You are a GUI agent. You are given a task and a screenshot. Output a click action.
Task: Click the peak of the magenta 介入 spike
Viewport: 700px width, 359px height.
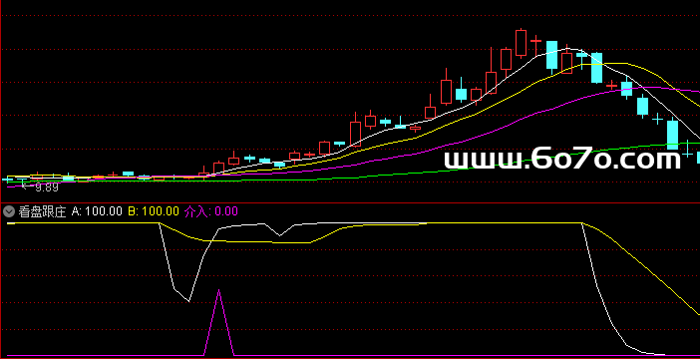218,290
